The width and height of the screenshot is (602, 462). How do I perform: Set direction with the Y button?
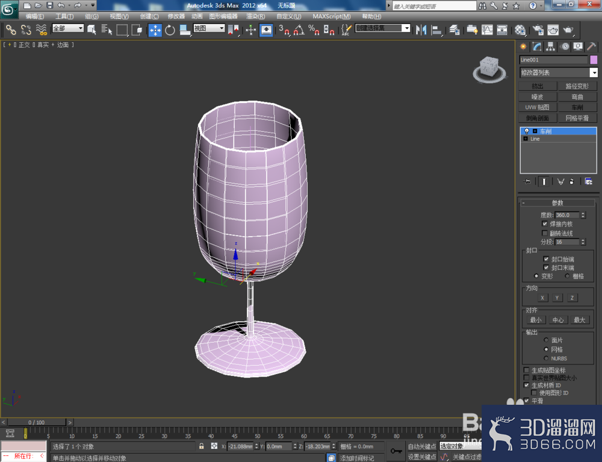click(557, 298)
